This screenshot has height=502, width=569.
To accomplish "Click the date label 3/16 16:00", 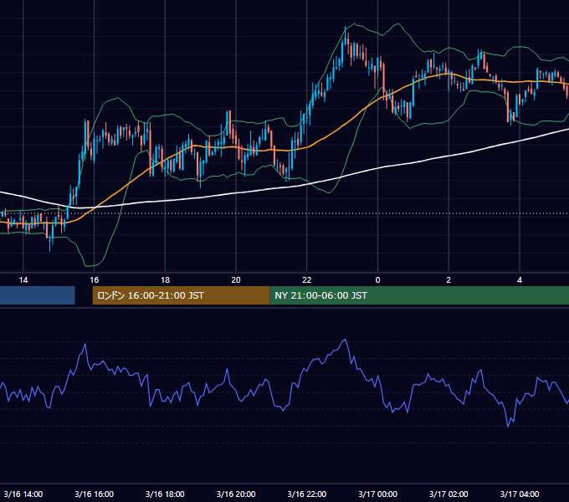I will coord(94,494).
